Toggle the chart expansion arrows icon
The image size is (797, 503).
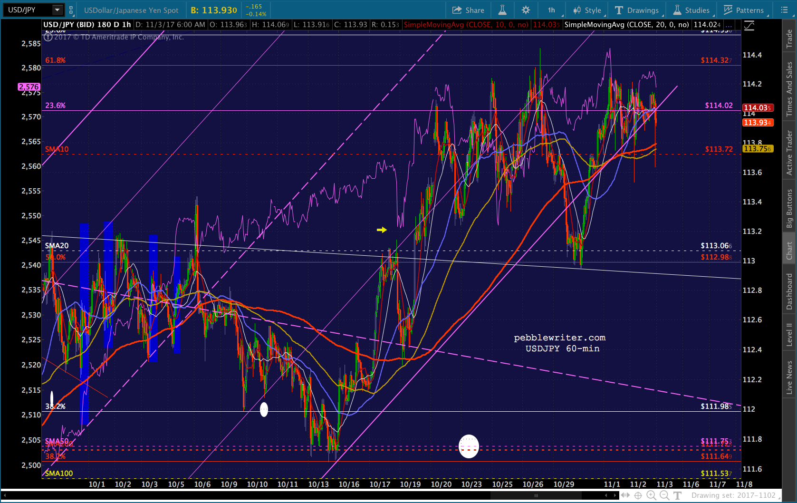click(625, 495)
